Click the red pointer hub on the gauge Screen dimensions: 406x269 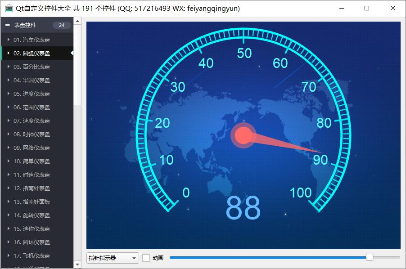[244, 135]
